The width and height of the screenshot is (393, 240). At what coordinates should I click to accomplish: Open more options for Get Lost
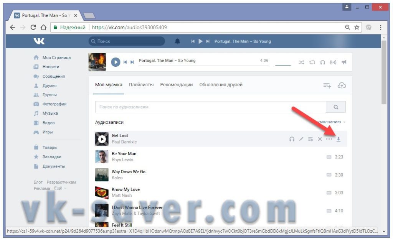point(329,139)
